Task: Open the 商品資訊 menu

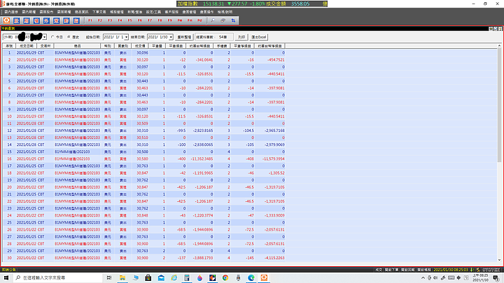Action: tap(82, 12)
